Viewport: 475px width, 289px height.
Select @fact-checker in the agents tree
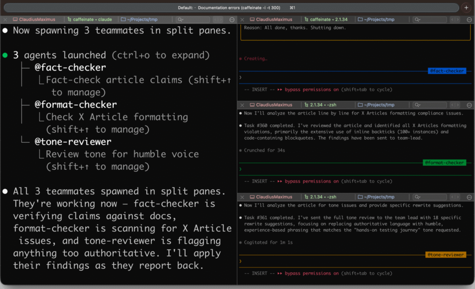(71, 67)
